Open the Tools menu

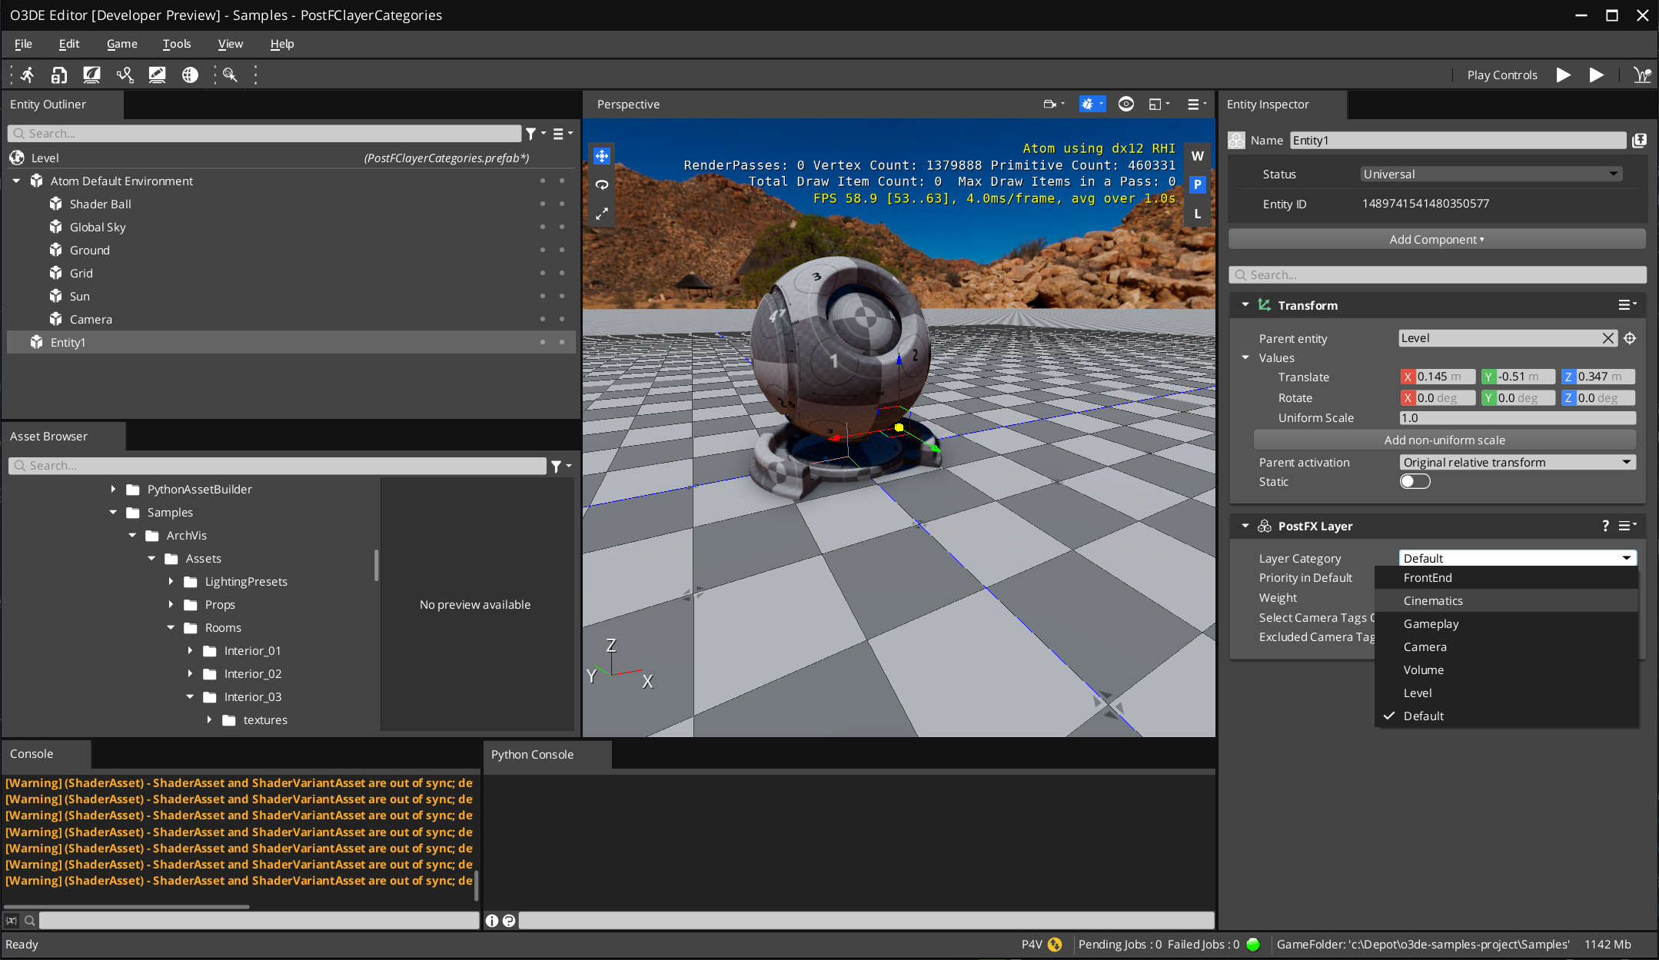[176, 44]
